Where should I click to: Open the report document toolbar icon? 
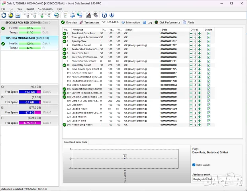point(66,15)
